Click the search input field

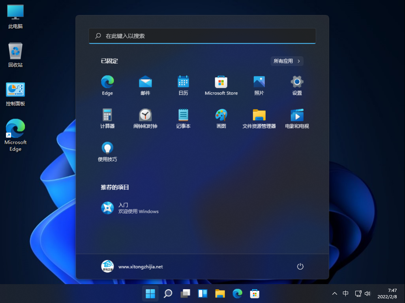point(202,36)
